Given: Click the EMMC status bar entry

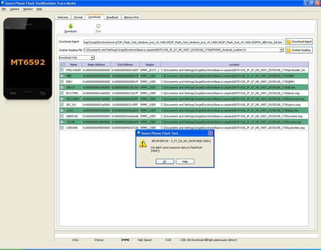Looking at the screenshot, I should pos(126,240).
